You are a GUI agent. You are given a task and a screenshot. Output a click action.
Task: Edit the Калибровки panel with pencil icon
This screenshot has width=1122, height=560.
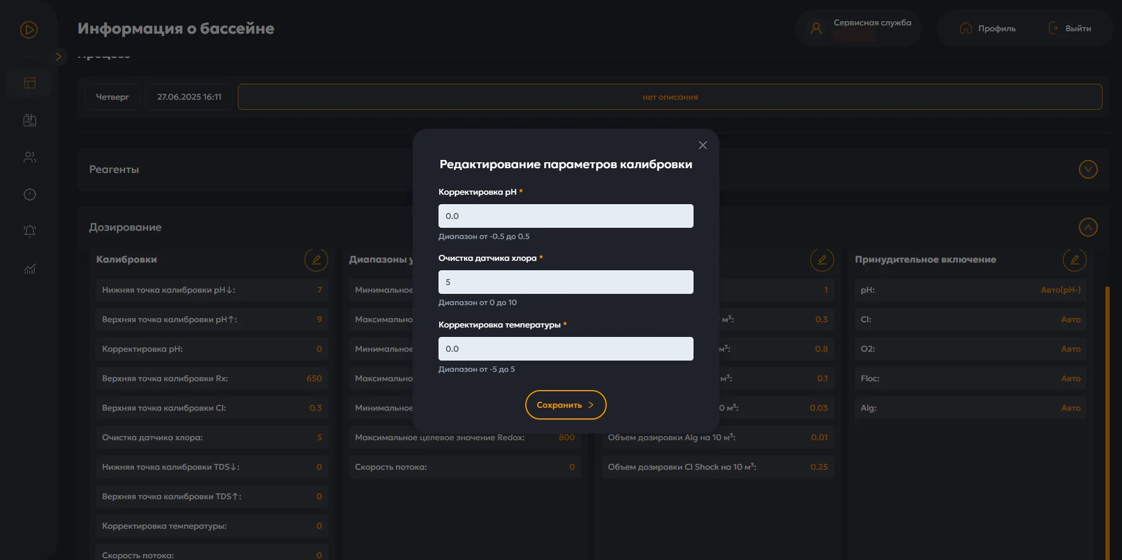pyautogui.click(x=316, y=260)
